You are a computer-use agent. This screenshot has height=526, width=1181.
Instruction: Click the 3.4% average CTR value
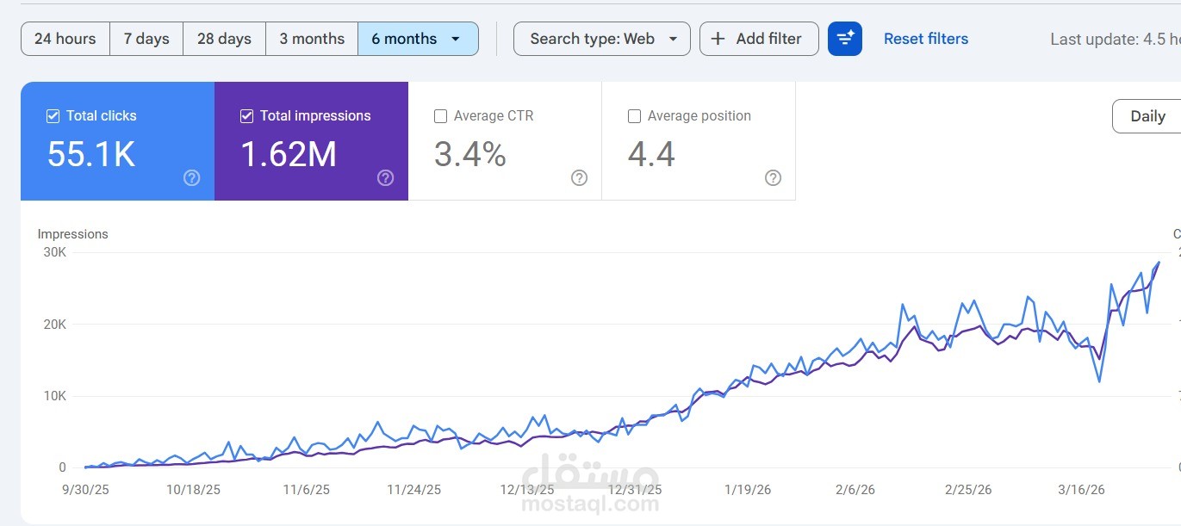coord(469,154)
